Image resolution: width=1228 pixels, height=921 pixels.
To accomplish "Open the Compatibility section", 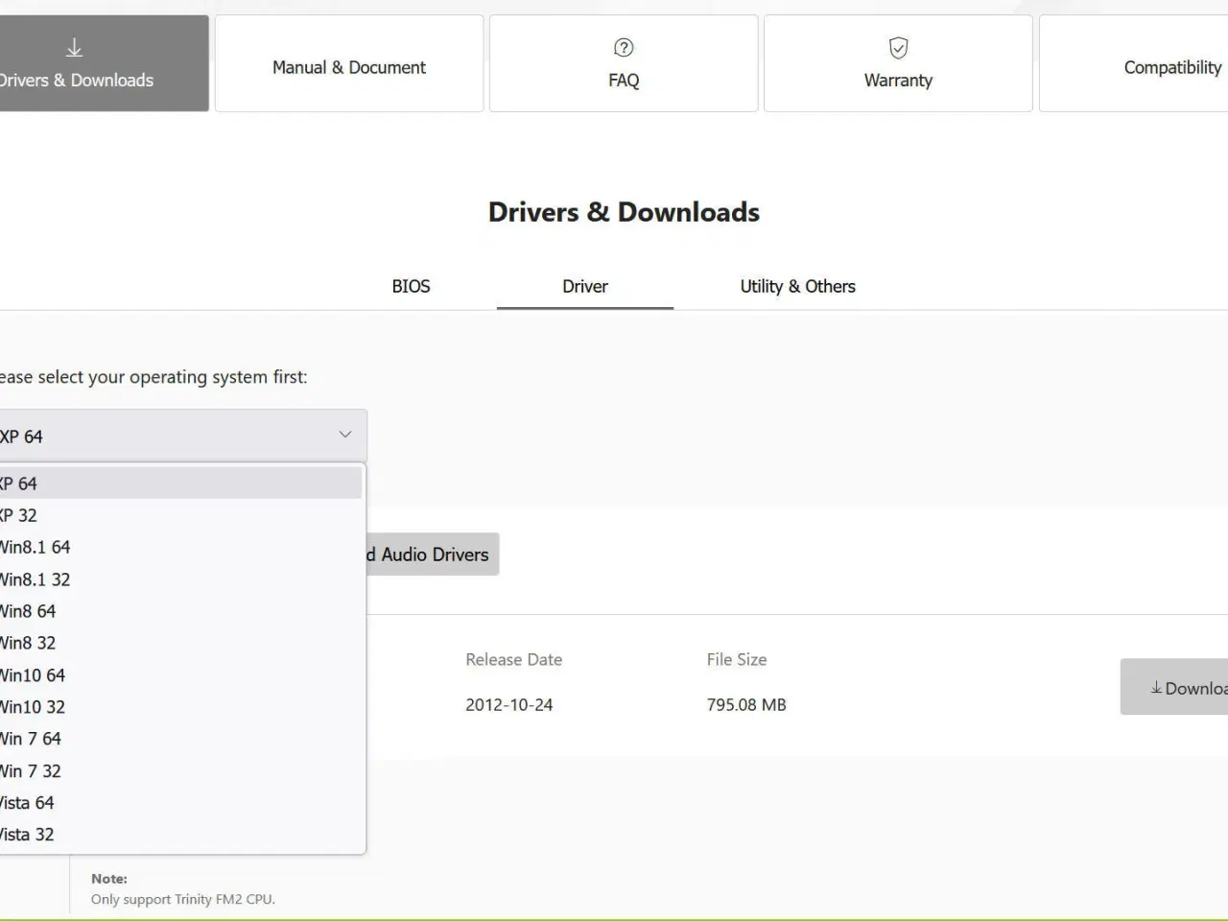I will pos(1133,63).
